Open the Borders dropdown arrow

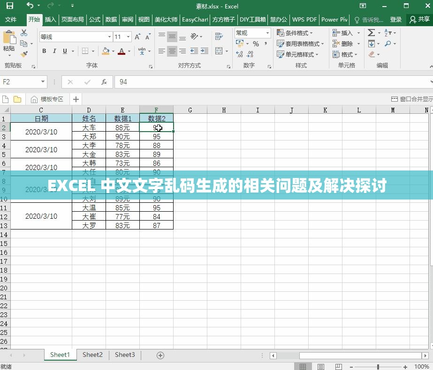pos(93,51)
